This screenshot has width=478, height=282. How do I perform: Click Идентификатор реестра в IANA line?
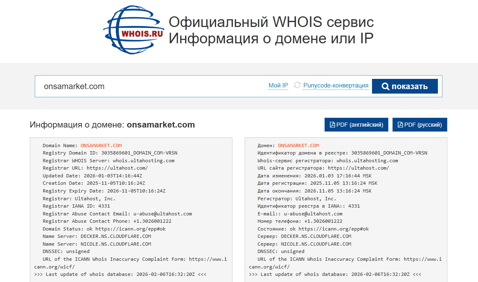pyautogui.click(x=309, y=206)
